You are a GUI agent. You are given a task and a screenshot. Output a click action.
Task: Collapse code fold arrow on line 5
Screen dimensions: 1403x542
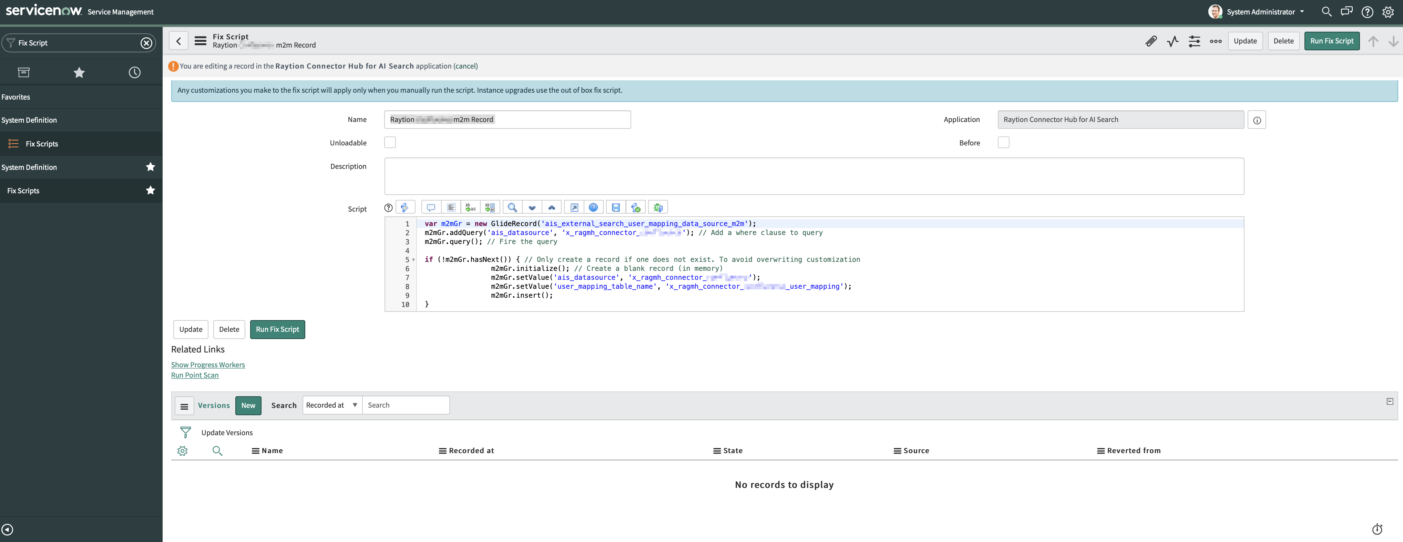click(413, 260)
